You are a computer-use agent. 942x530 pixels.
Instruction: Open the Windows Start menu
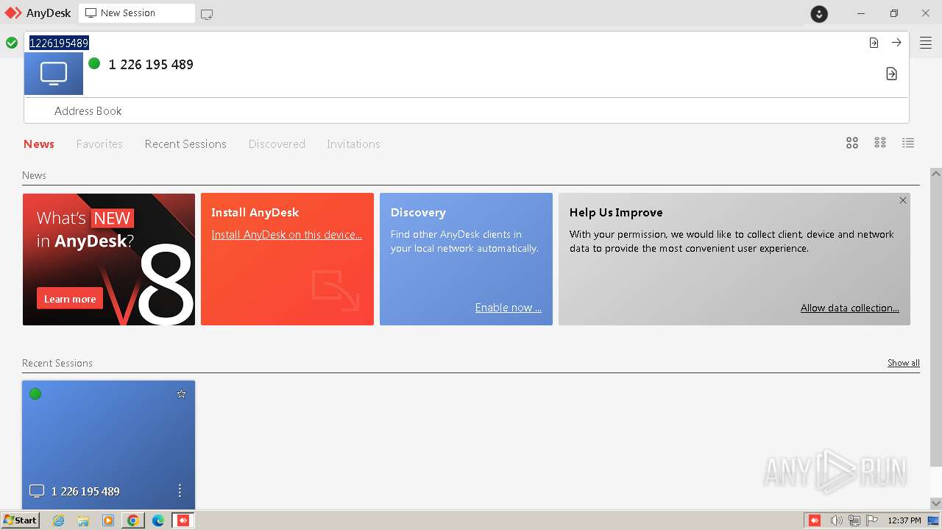[x=20, y=520]
